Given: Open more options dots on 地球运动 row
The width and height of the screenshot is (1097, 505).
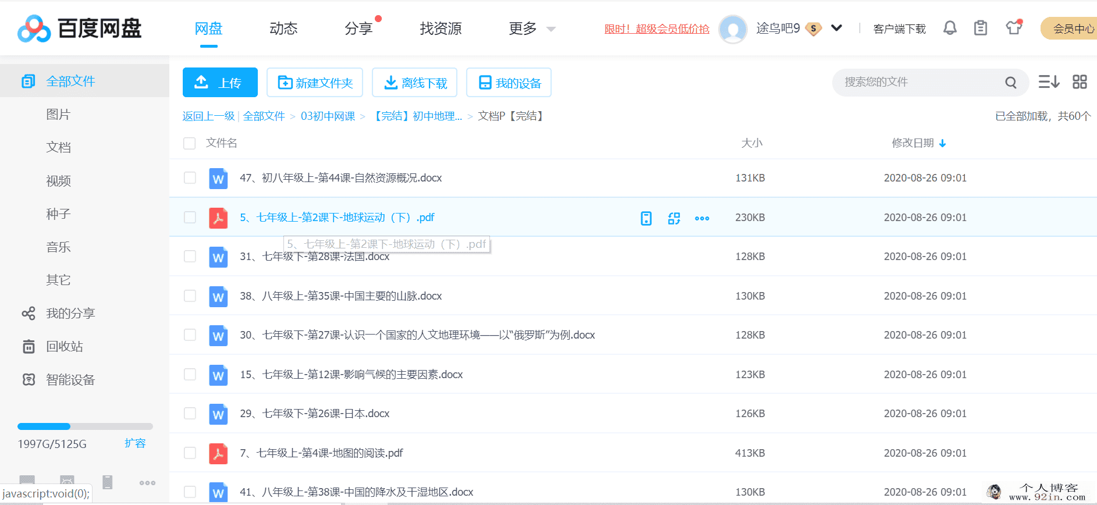Looking at the screenshot, I should tap(702, 218).
